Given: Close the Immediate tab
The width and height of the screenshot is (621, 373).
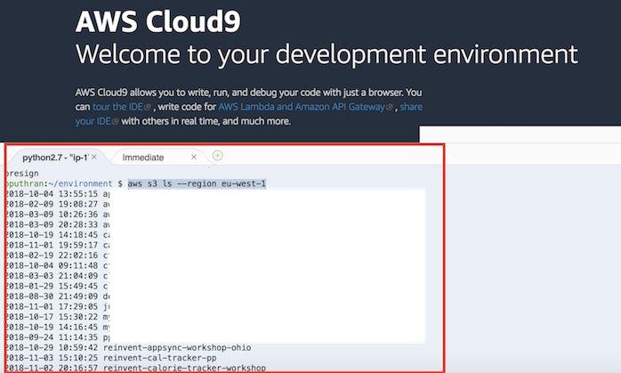Looking at the screenshot, I should tap(194, 157).
